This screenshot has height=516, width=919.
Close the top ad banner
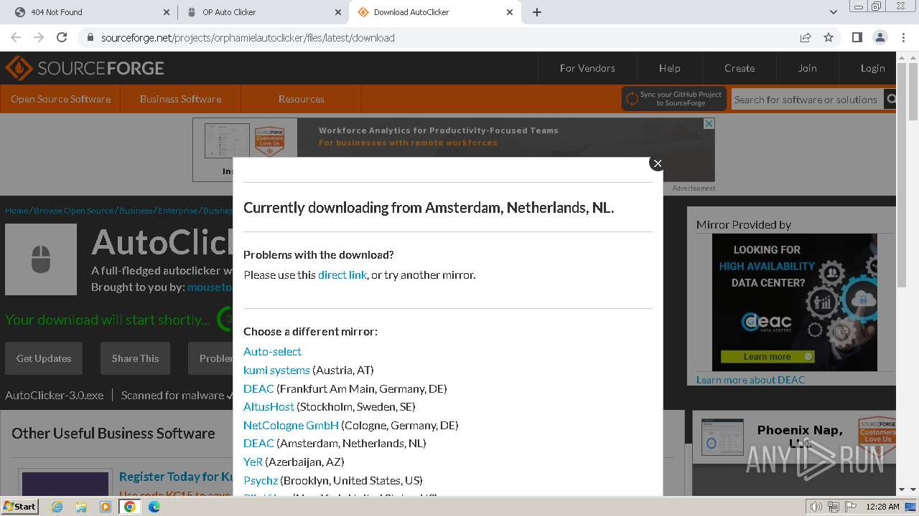point(709,123)
